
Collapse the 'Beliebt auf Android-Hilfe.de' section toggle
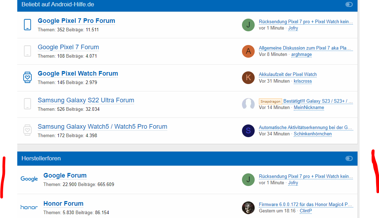coord(349,4)
